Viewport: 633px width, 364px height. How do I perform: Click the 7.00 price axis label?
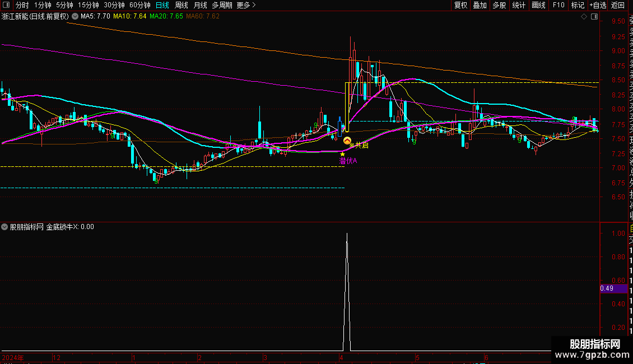coord(618,168)
